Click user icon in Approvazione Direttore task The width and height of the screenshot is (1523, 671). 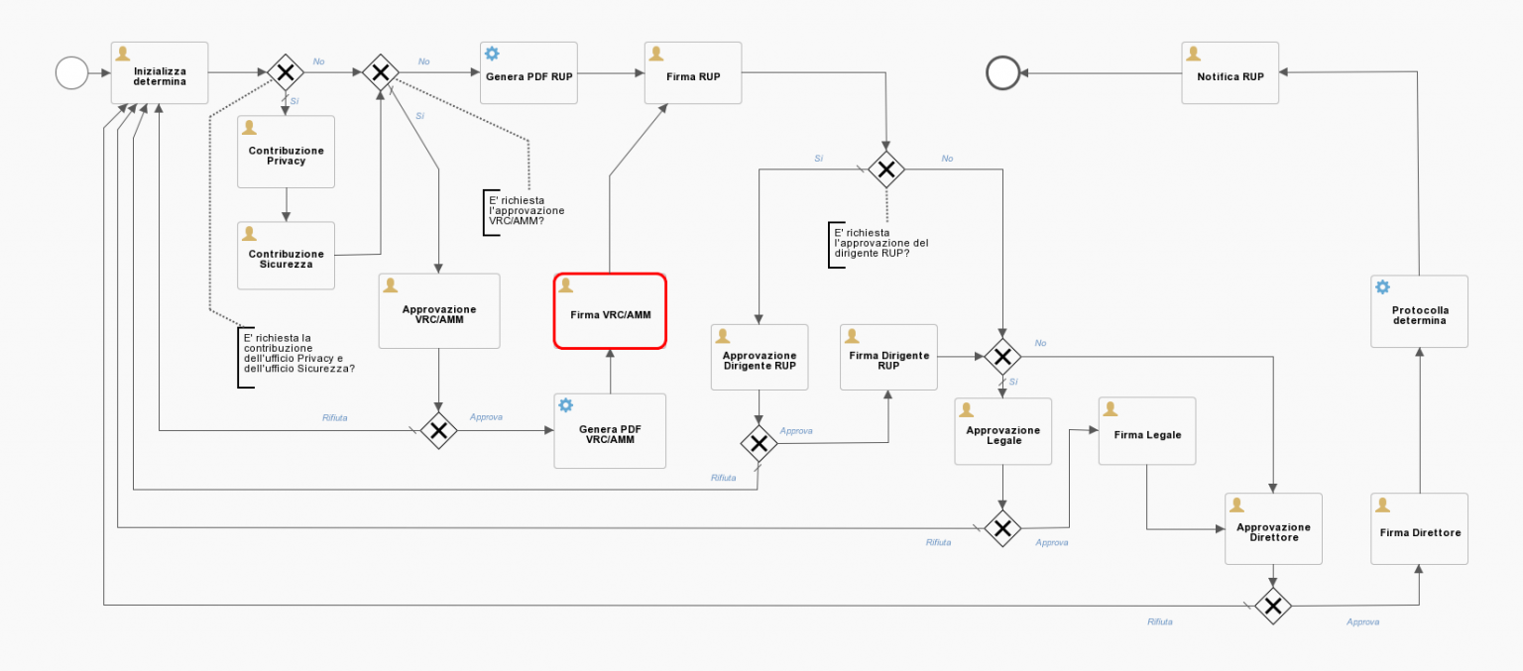1237,503
